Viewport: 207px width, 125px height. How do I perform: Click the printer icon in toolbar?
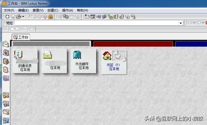pos(39,17)
